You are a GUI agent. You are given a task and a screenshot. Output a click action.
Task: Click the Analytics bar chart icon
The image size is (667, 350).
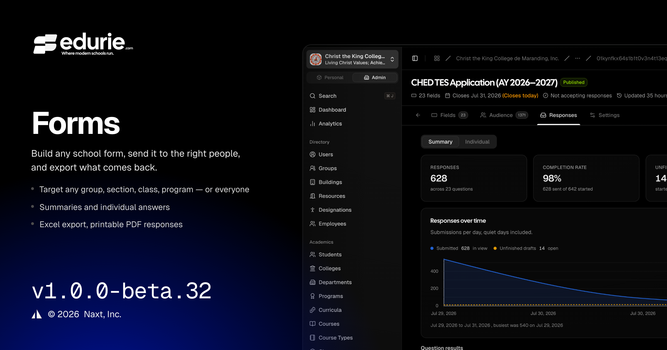[x=313, y=124]
